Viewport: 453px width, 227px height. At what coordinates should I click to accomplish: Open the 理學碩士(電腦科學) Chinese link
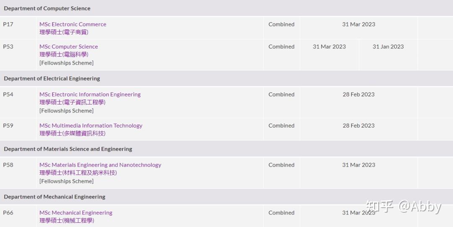point(64,55)
